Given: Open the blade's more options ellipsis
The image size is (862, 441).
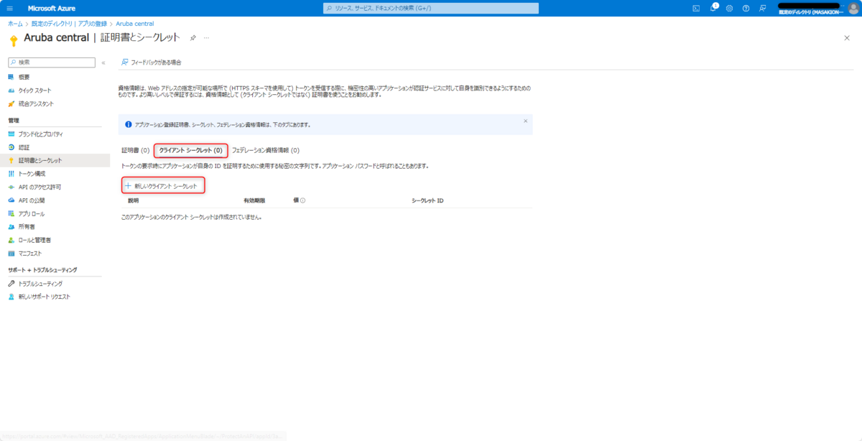Looking at the screenshot, I should (206, 37).
